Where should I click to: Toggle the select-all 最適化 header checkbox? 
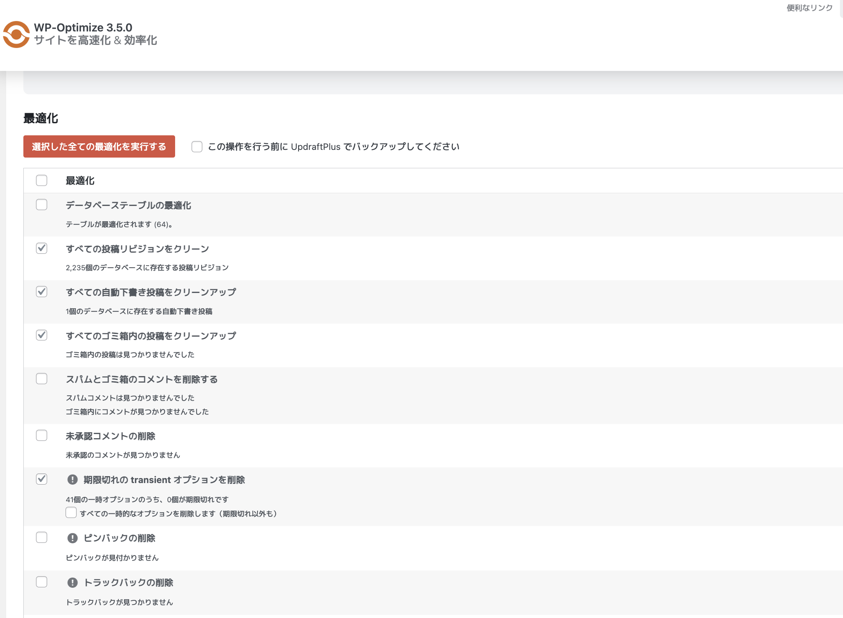[41, 180]
